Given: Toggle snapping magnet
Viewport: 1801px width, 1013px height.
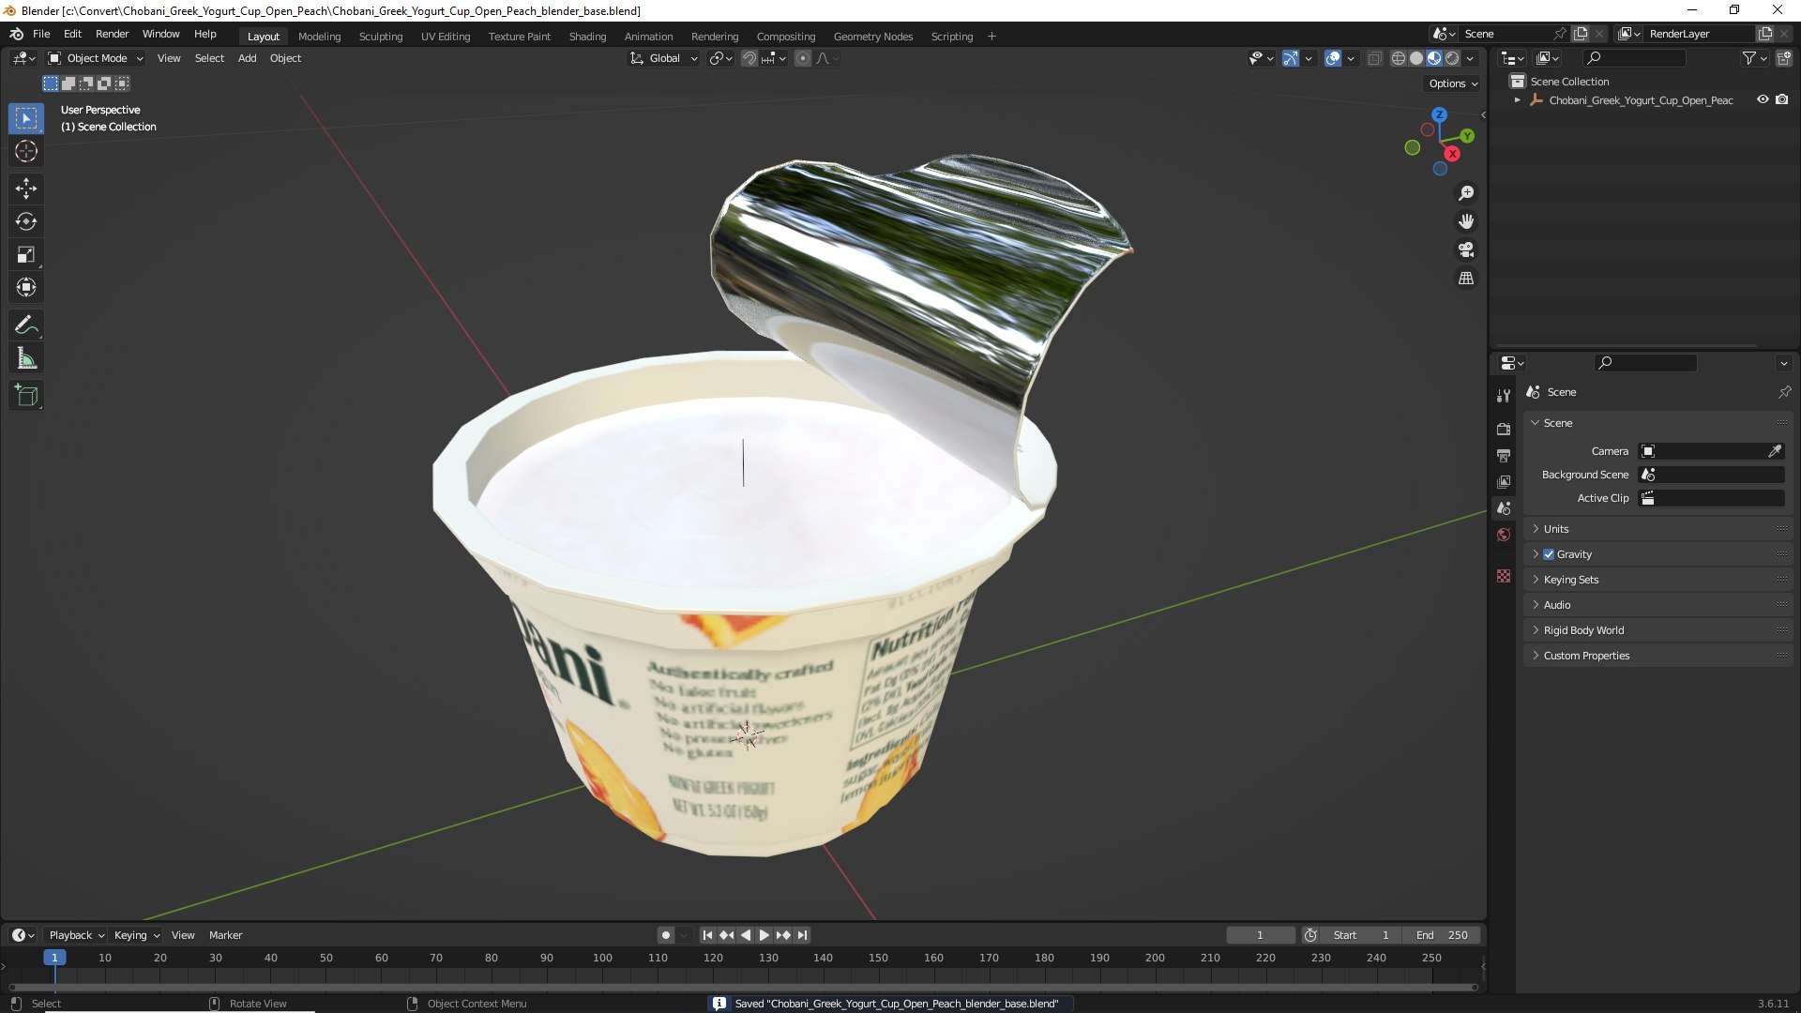Looking at the screenshot, I should 749,58.
